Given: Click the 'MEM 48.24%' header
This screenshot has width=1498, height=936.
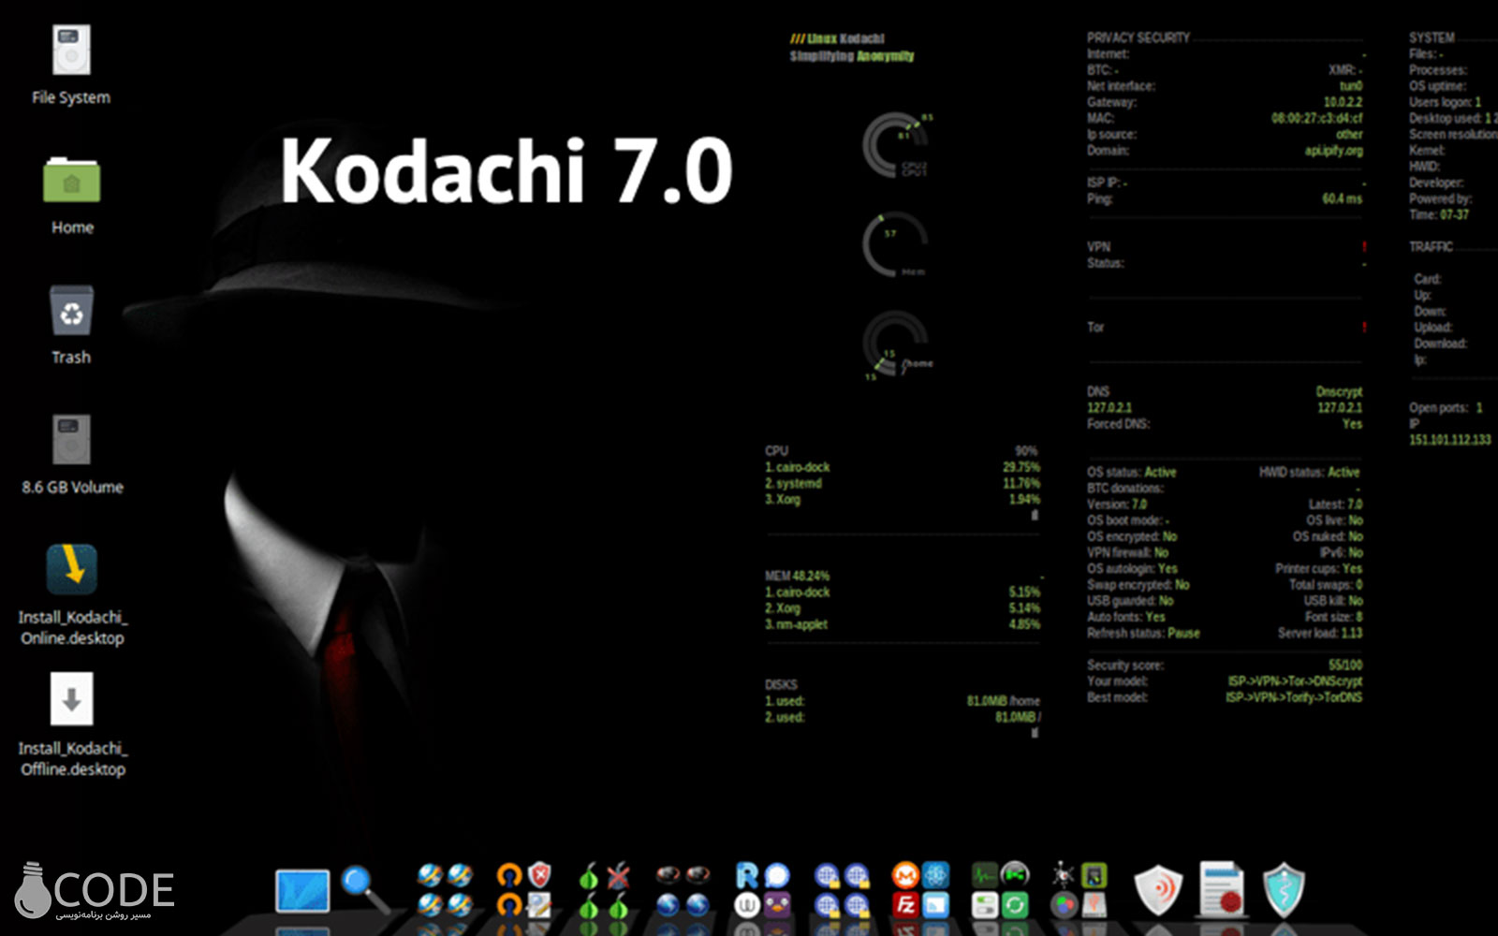Looking at the screenshot, I should pyautogui.click(x=797, y=577).
